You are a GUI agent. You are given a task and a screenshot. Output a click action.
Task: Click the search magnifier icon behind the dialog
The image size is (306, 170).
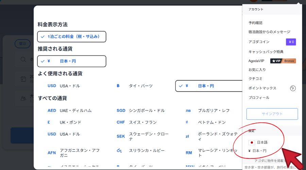(x=23, y=60)
